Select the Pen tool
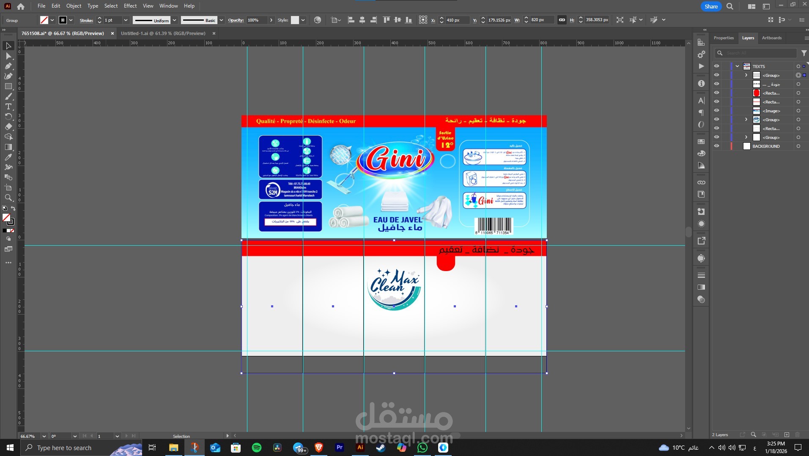 coord(8,66)
